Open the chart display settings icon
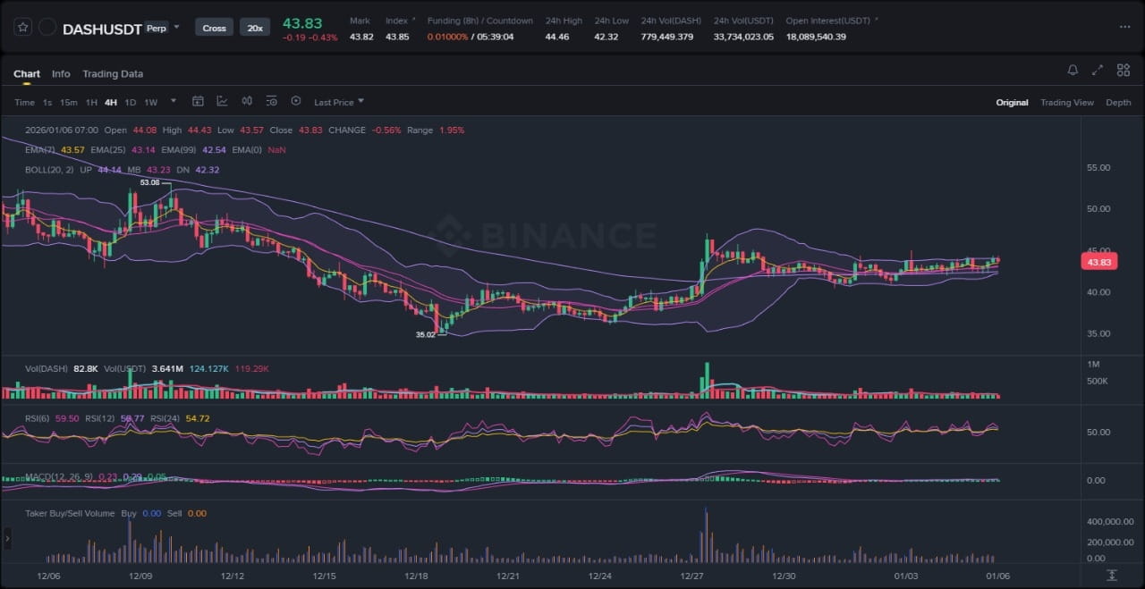This screenshot has height=589, width=1145. [x=271, y=102]
